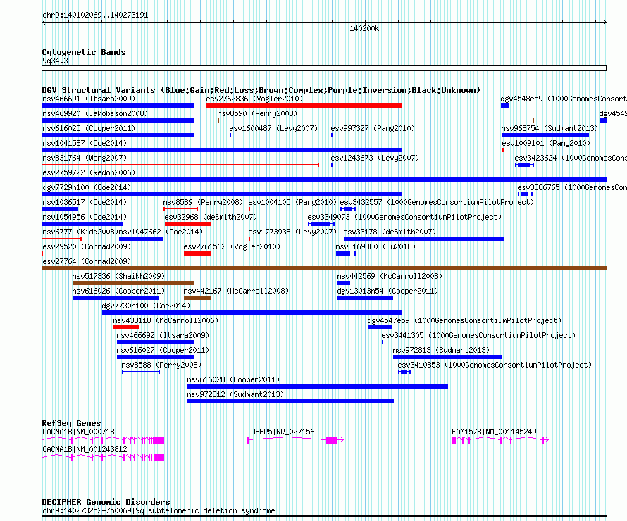Open esv2759722 (Redon2006) variant label
The image size is (627, 521).
pyautogui.click(x=89, y=172)
